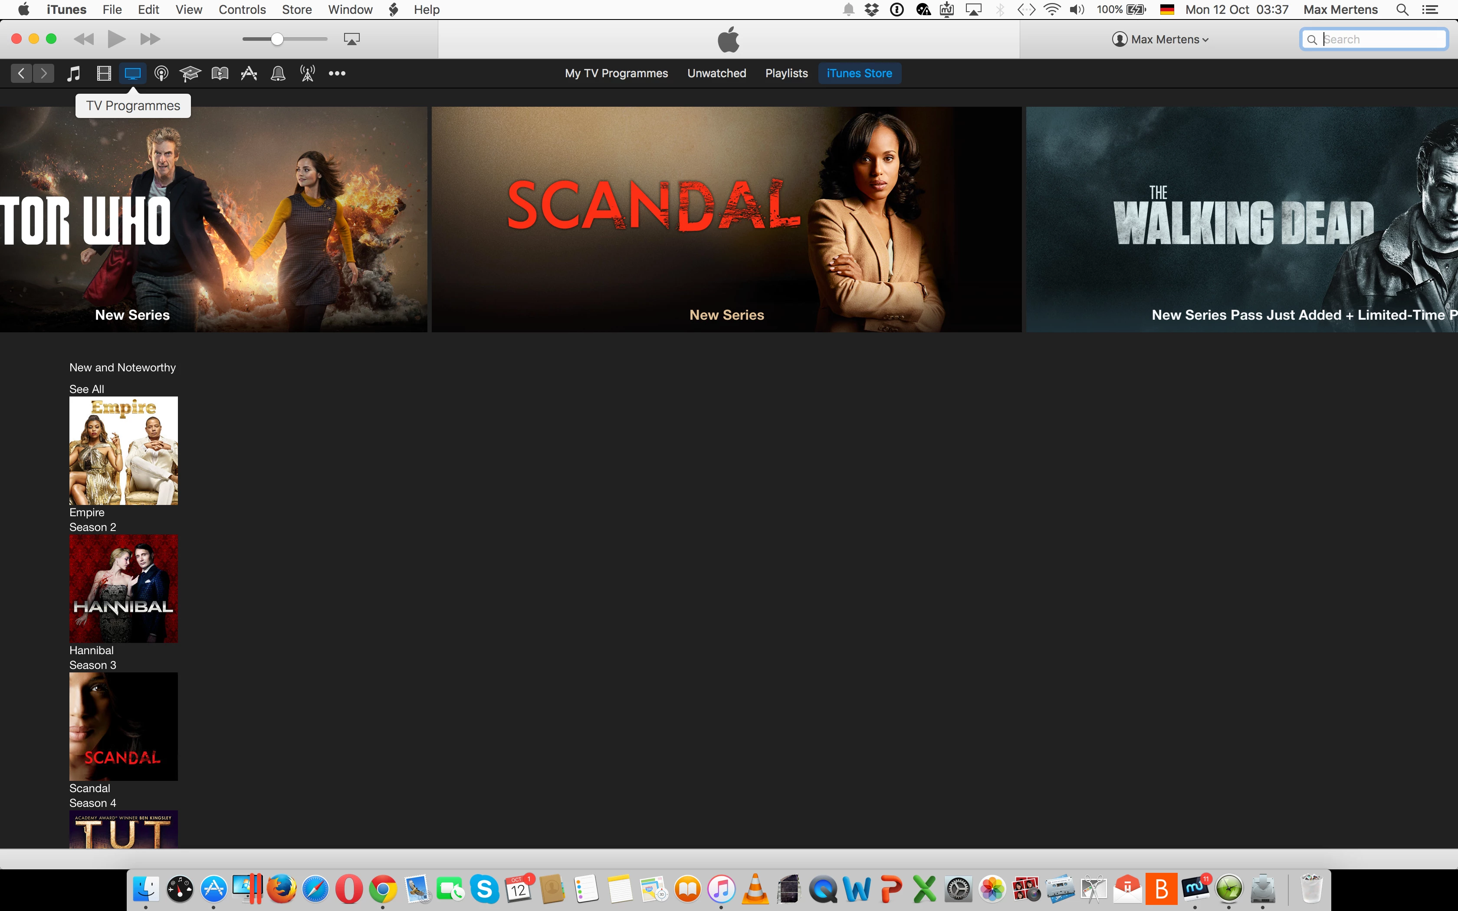Select the Tones bell icon
This screenshot has height=911, width=1458.
[278, 73]
